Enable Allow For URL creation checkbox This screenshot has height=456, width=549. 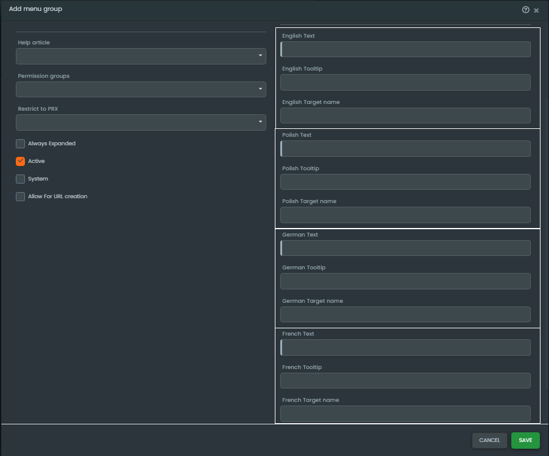(21, 197)
